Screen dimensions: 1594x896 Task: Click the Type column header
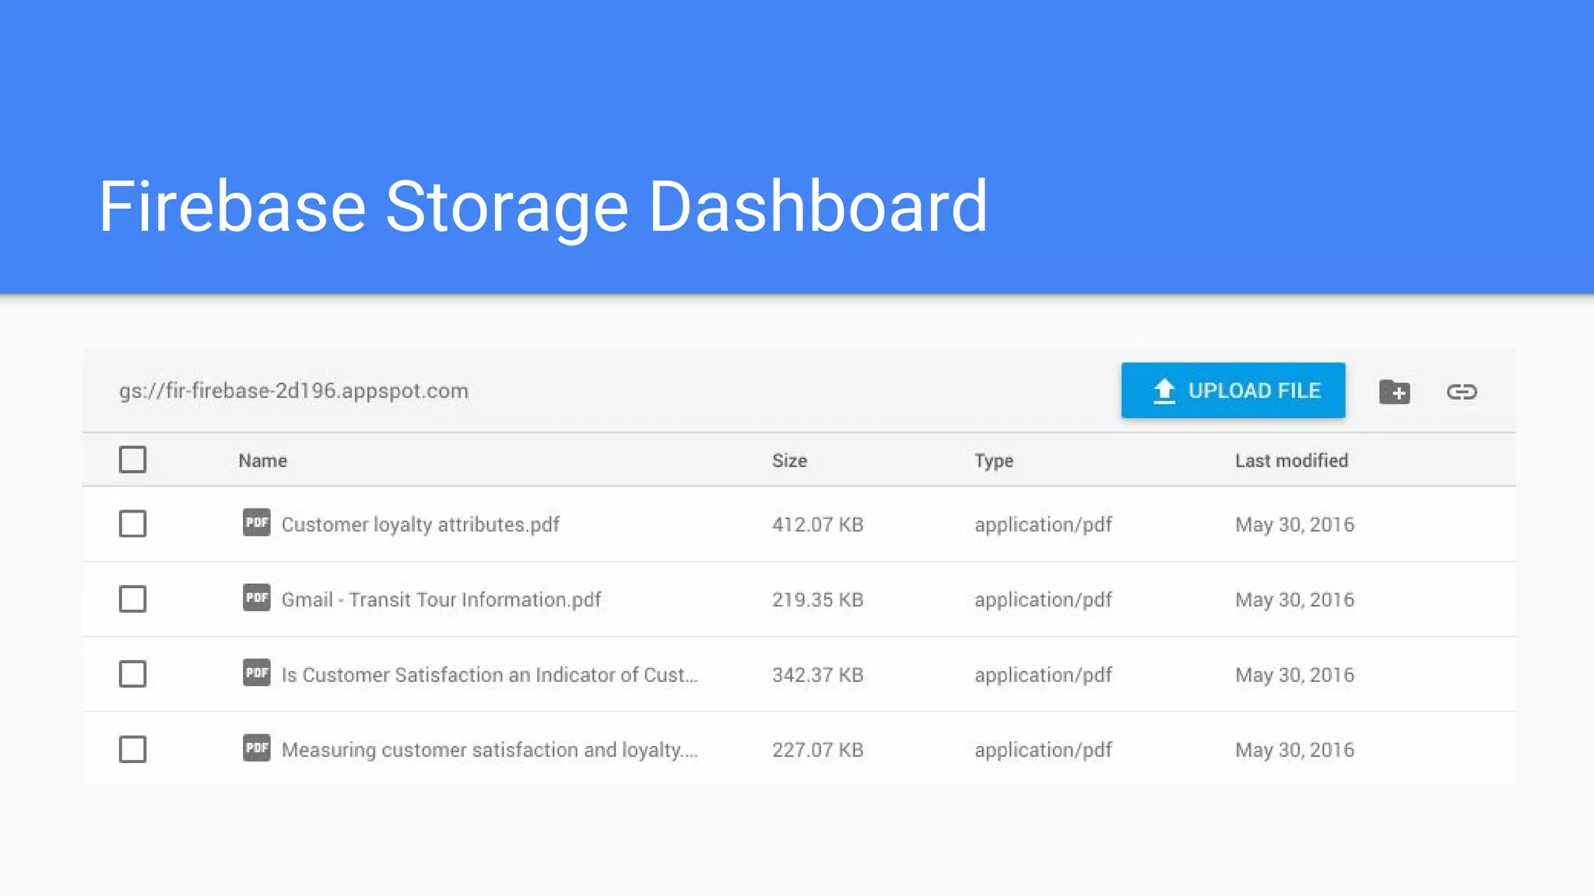point(994,461)
